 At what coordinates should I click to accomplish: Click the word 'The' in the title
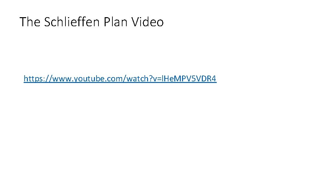[30, 22]
